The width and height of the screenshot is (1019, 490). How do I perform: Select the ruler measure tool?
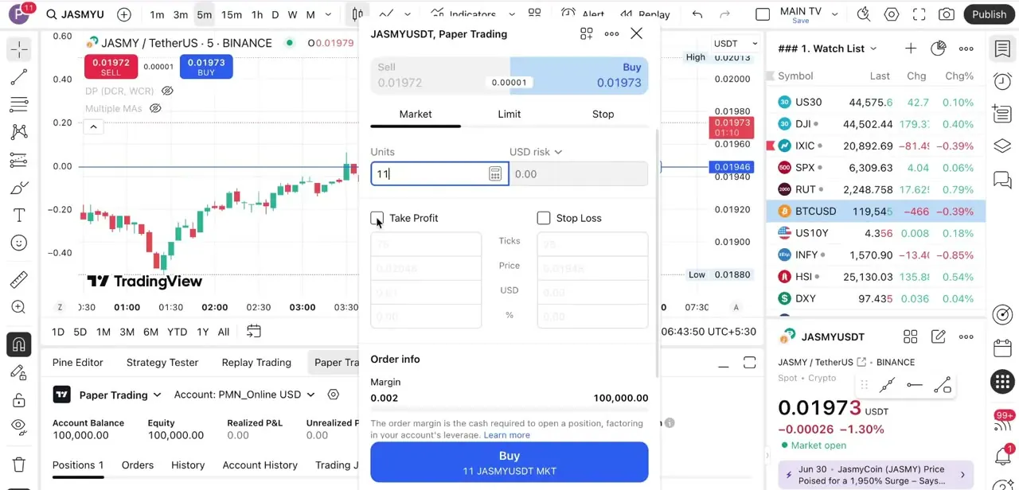19,279
